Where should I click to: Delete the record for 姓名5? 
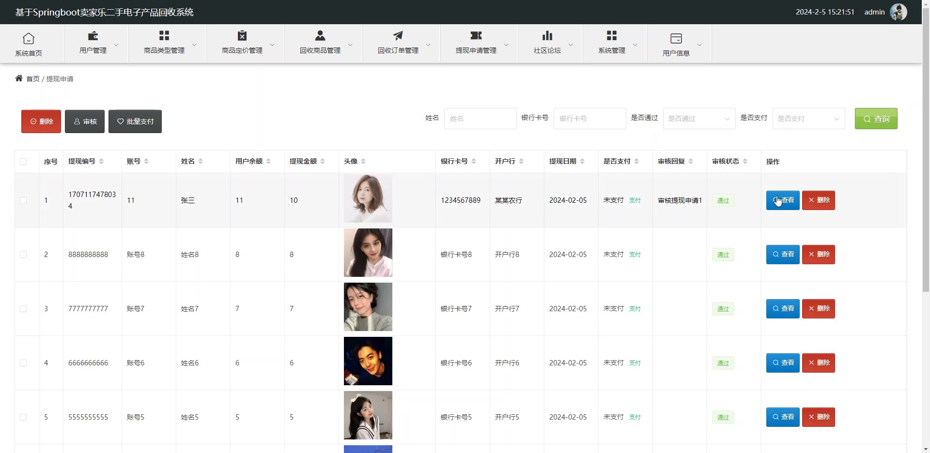819,417
